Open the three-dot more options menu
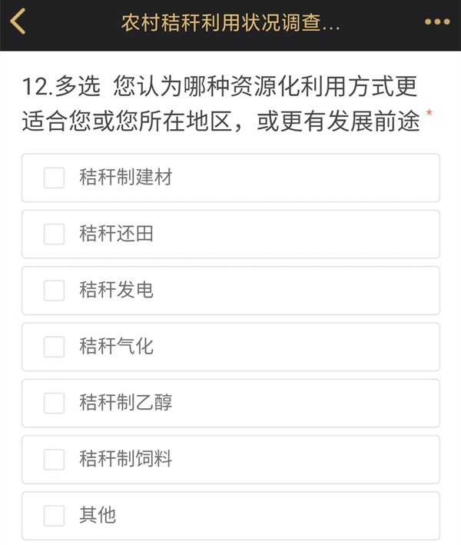Image resolution: width=461 pixels, height=545 pixels. [x=437, y=22]
